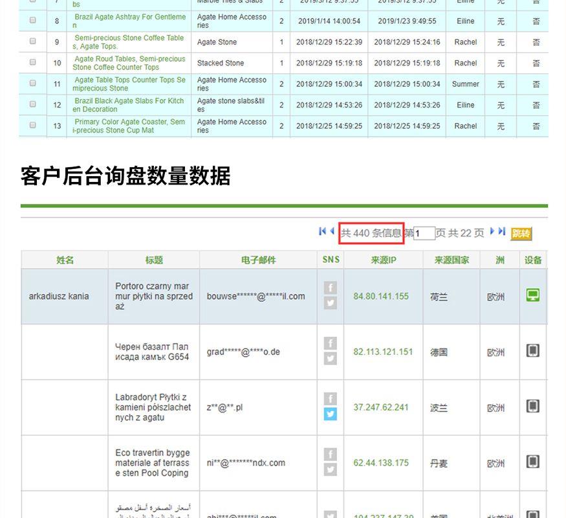
Task: Click the 跳转 jump button
Action: (521, 234)
